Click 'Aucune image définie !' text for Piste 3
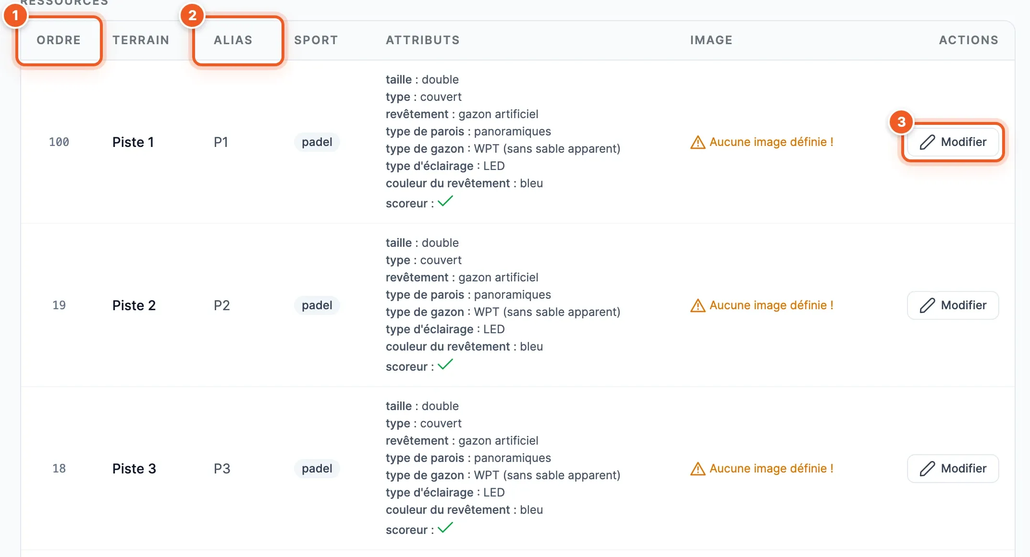1030x557 pixels. pyautogui.click(x=771, y=469)
